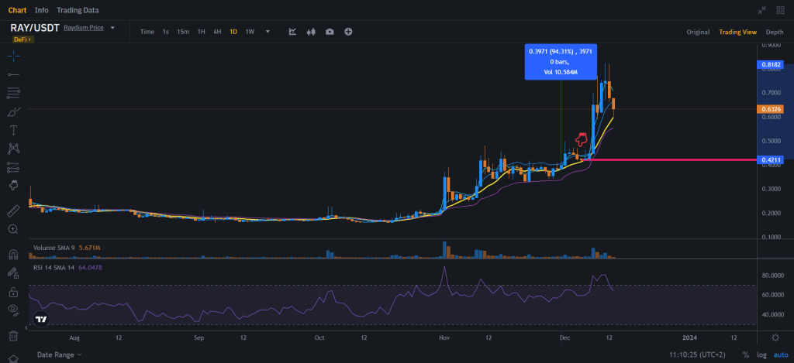Pick the text annotation tool
The height and width of the screenshot is (363, 794).
pos(13,129)
